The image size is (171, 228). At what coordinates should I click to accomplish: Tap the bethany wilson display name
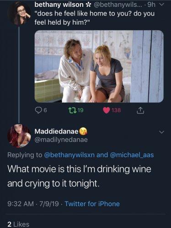point(59,5)
